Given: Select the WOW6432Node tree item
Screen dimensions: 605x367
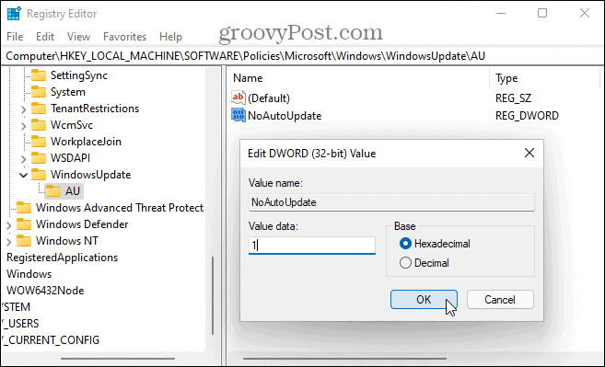Looking at the screenshot, I should point(45,291).
